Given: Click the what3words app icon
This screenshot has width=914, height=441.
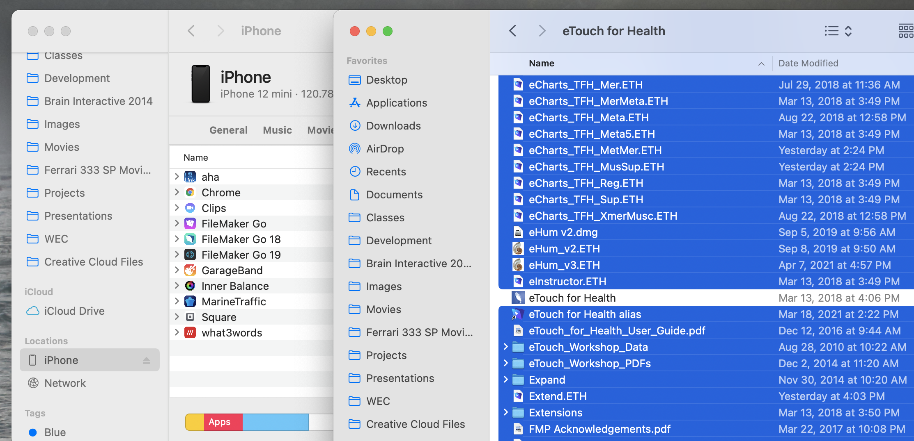Looking at the screenshot, I should pyautogui.click(x=190, y=332).
